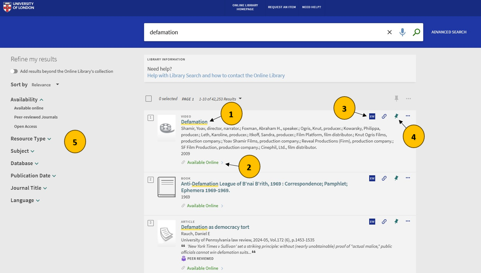Go to Online Library Homepage
Image resolution: width=481 pixels, height=273 pixels.
click(245, 7)
